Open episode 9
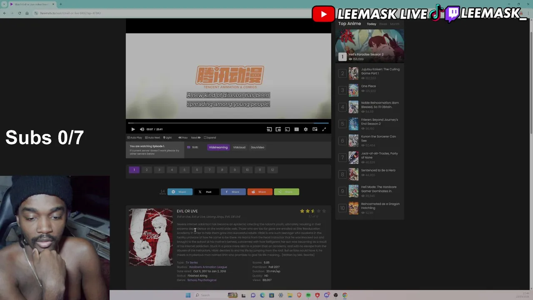 (x=234, y=170)
